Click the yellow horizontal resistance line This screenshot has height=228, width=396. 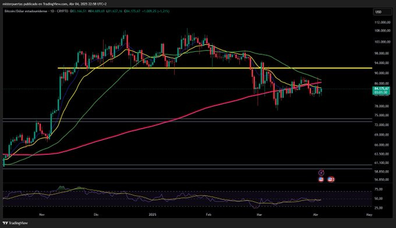[215, 68]
